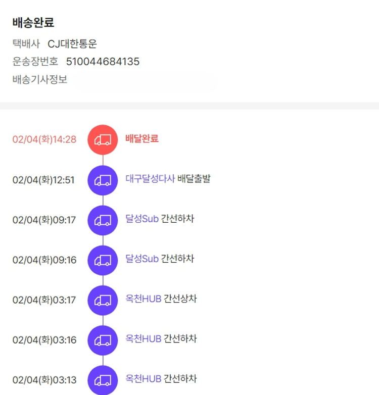Viewport: 379px width, 395px height.
Task: Click truck icon at 02/04(화)03:13 entry
Action: point(103,380)
